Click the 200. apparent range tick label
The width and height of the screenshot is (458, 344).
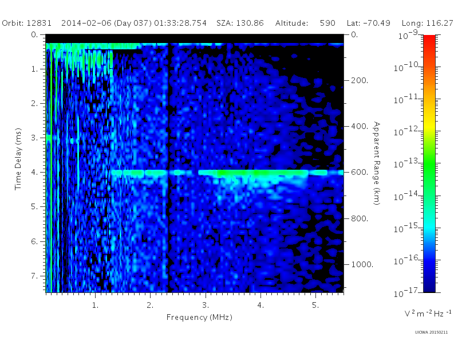click(360, 80)
